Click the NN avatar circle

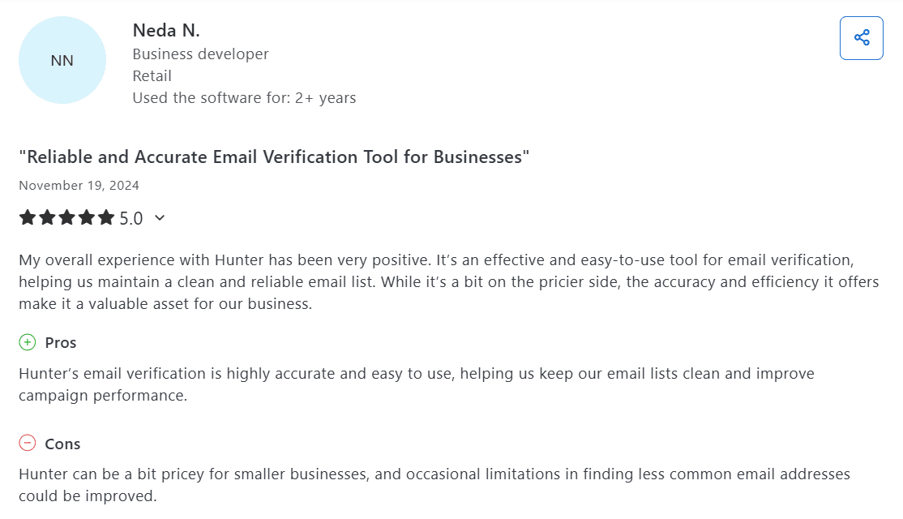coord(62,60)
